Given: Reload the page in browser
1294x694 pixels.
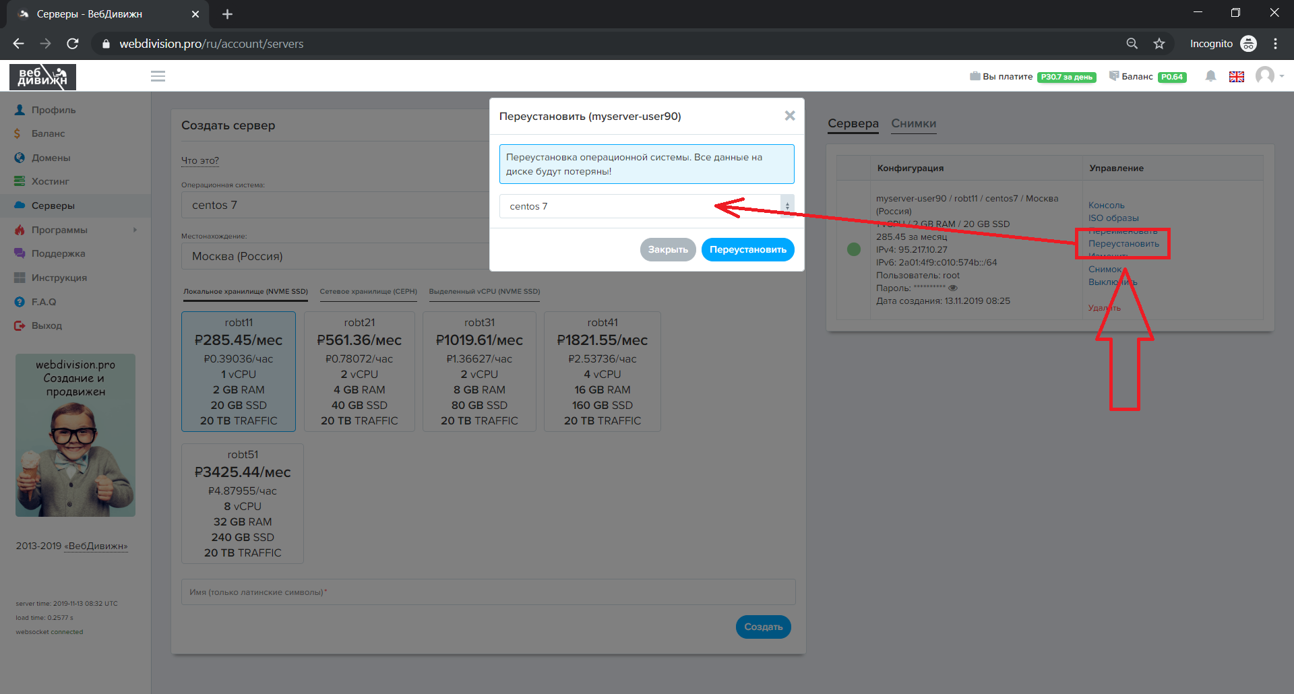Looking at the screenshot, I should click(73, 44).
